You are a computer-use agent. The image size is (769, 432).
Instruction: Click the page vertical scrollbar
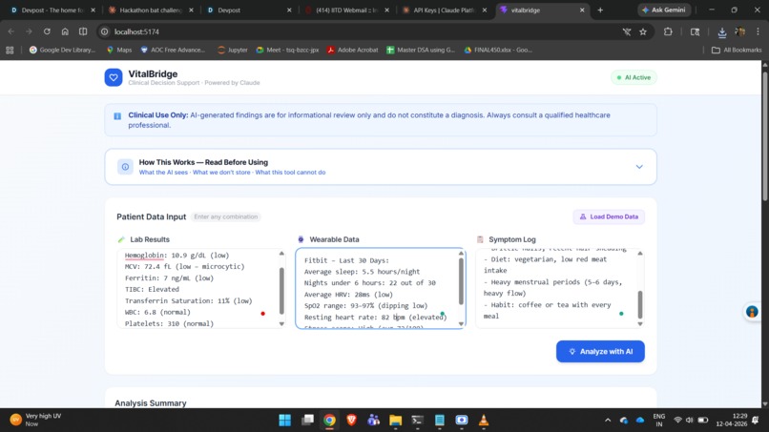[765, 137]
